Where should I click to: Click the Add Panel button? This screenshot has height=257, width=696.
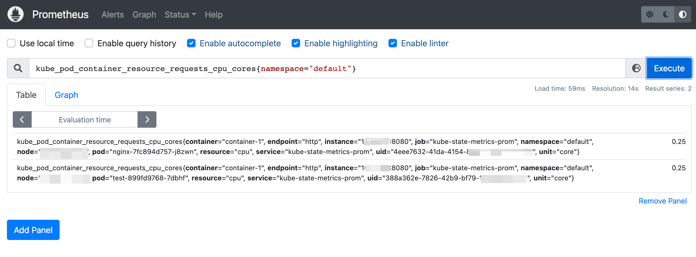(33, 230)
